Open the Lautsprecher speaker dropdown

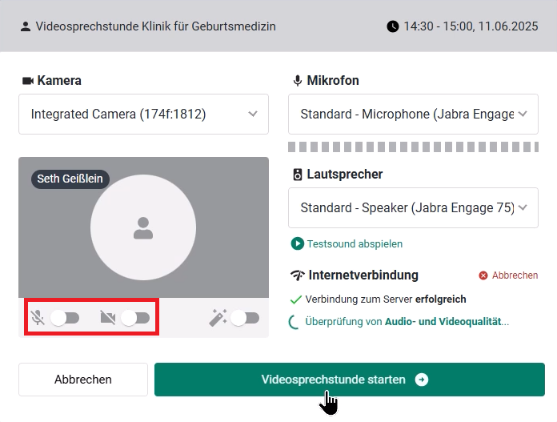[x=413, y=208]
